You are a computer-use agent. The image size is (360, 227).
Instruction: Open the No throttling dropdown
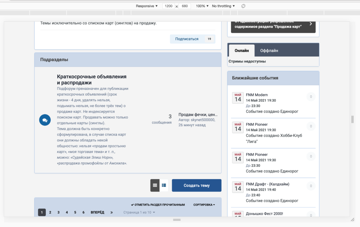click(223, 6)
